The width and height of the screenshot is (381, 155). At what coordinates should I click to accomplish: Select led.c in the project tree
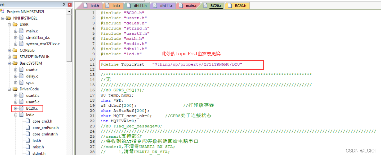pyautogui.click(x=30, y=115)
